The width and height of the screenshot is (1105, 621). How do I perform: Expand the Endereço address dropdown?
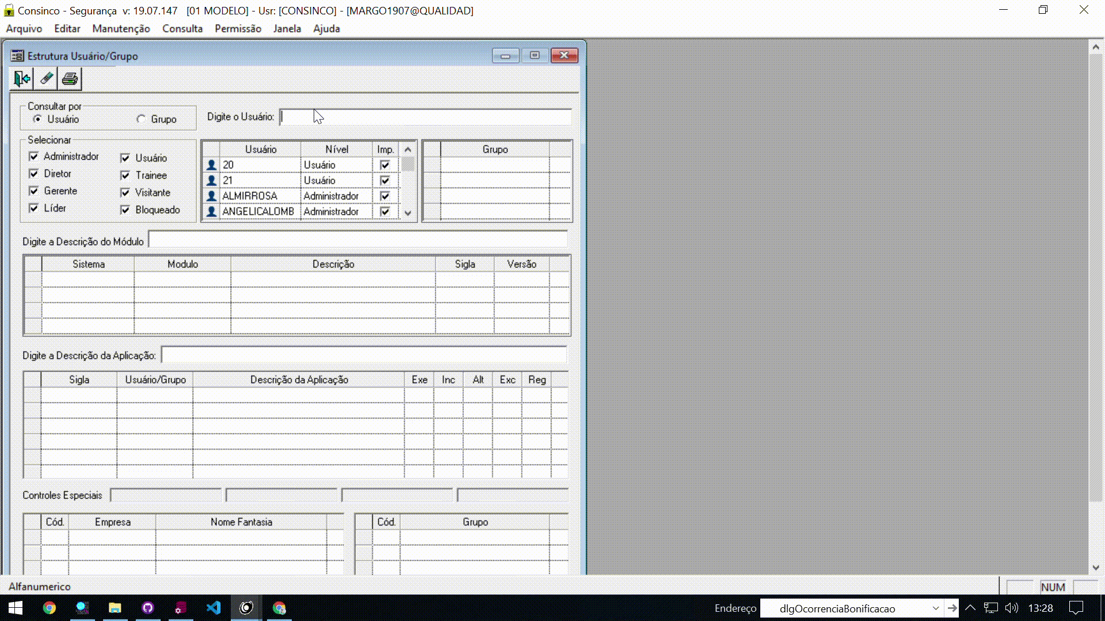(936, 608)
